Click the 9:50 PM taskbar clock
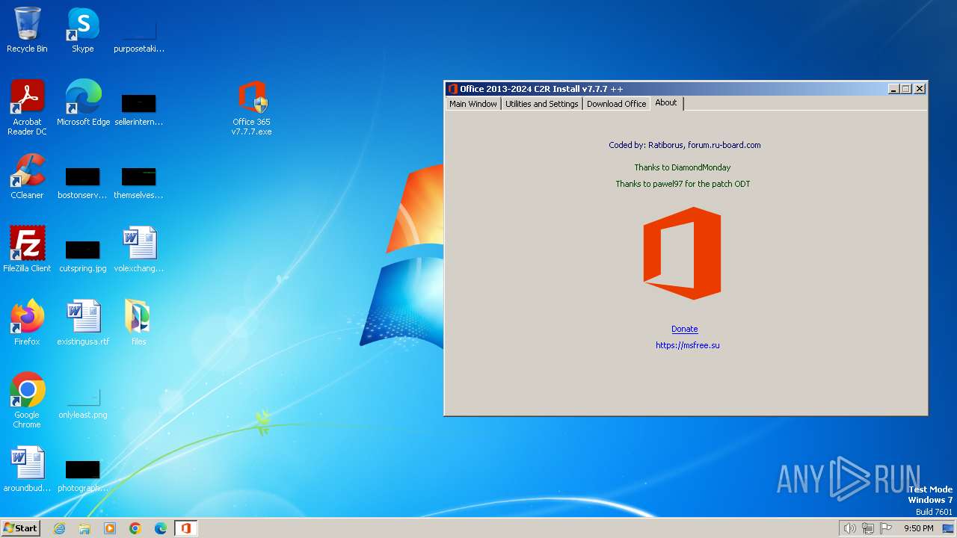The height and width of the screenshot is (538, 957). coord(919,528)
